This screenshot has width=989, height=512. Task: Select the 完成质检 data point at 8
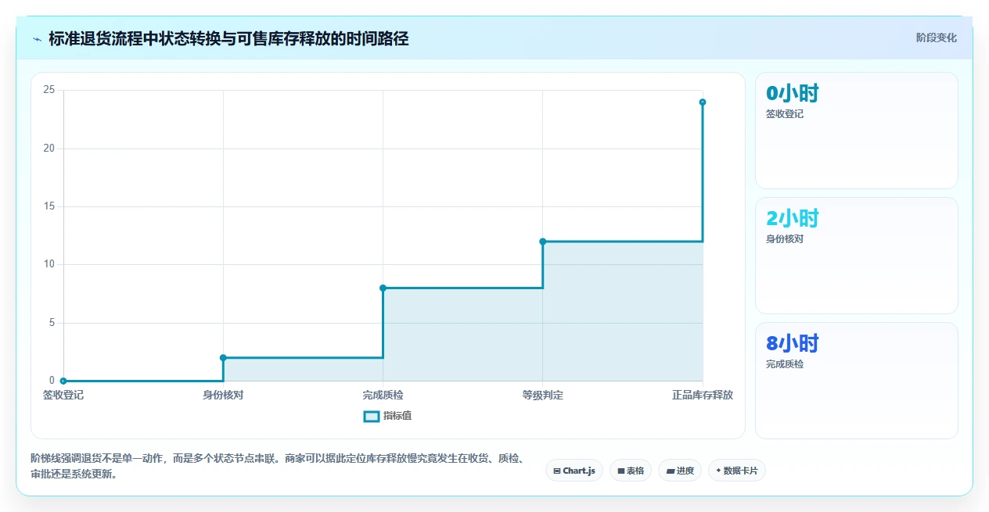(x=383, y=288)
